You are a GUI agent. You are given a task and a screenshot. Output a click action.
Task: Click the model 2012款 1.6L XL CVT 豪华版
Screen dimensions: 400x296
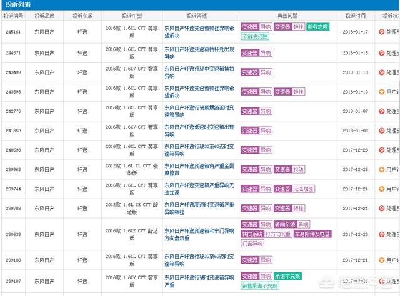point(132,169)
